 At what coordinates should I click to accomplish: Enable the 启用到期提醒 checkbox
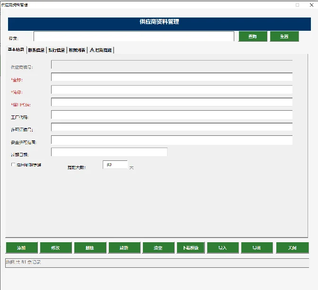13,165
